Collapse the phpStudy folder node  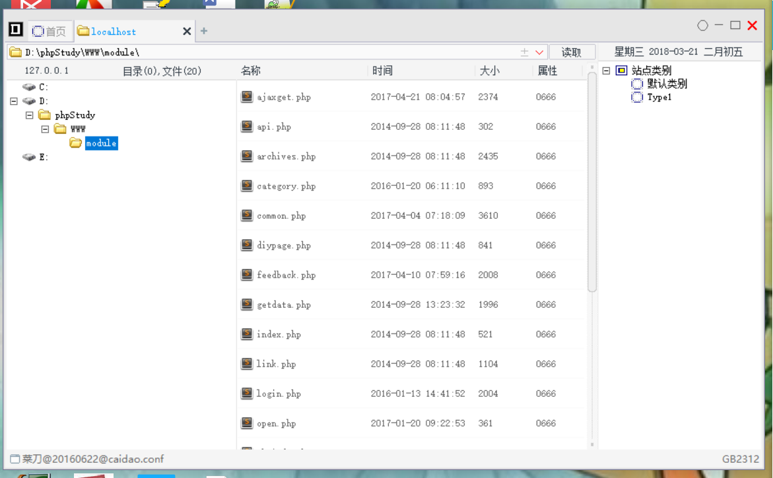click(29, 115)
